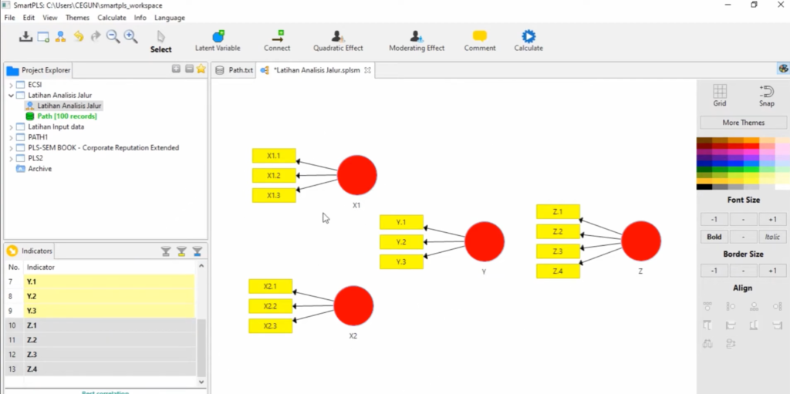Open the Themes menu
Image resolution: width=790 pixels, height=394 pixels.
coord(77,18)
